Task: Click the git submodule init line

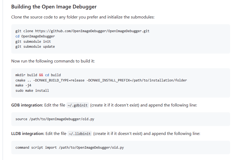Action: click(33, 41)
